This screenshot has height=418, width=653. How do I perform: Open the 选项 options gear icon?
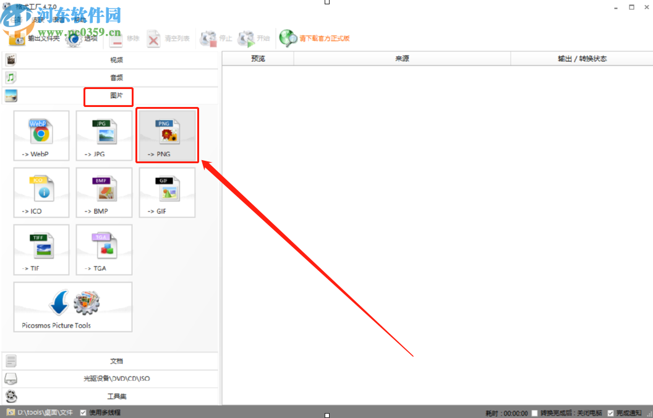coord(74,39)
